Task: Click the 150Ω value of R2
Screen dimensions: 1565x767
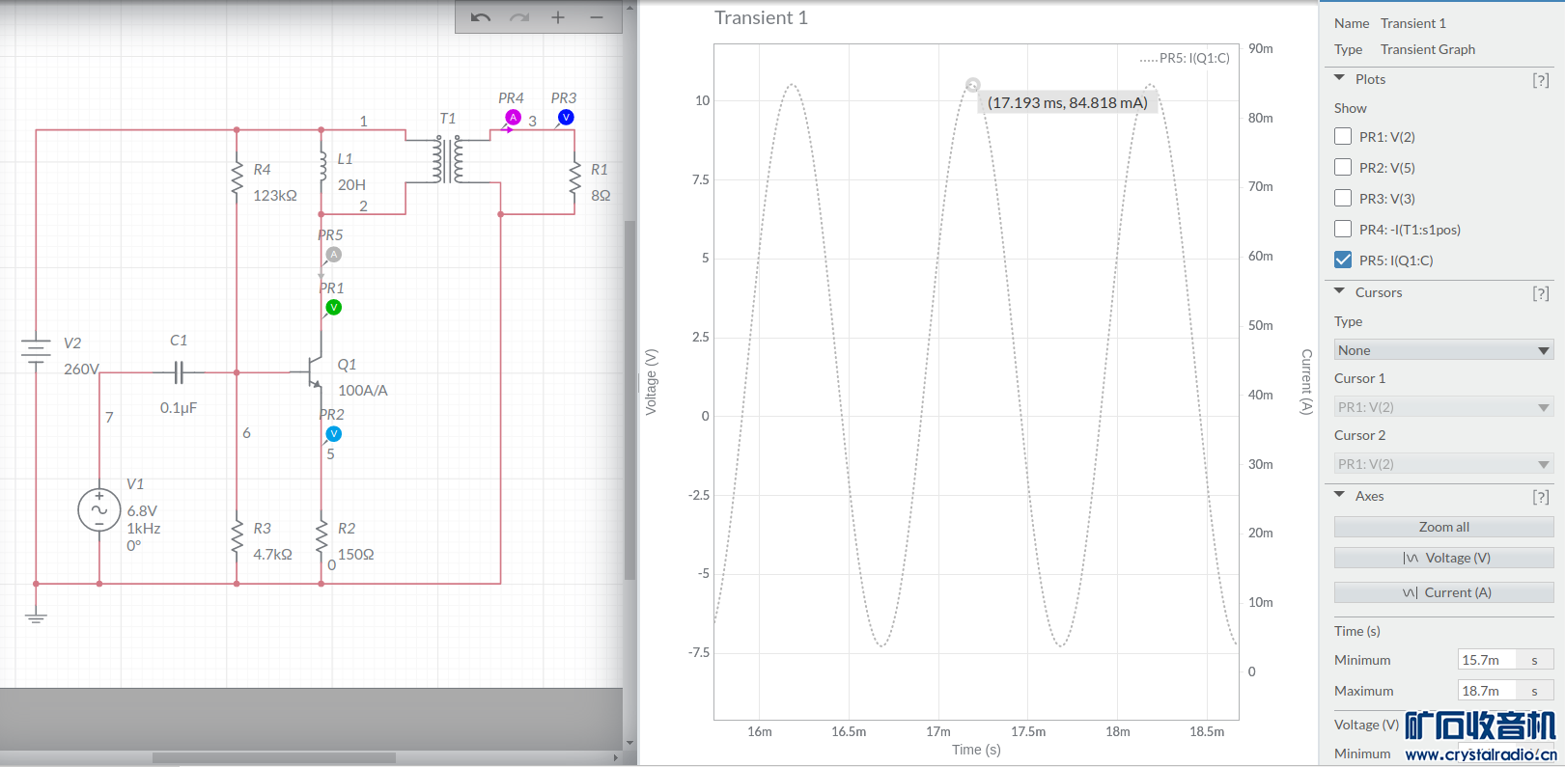Action: [x=355, y=555]
